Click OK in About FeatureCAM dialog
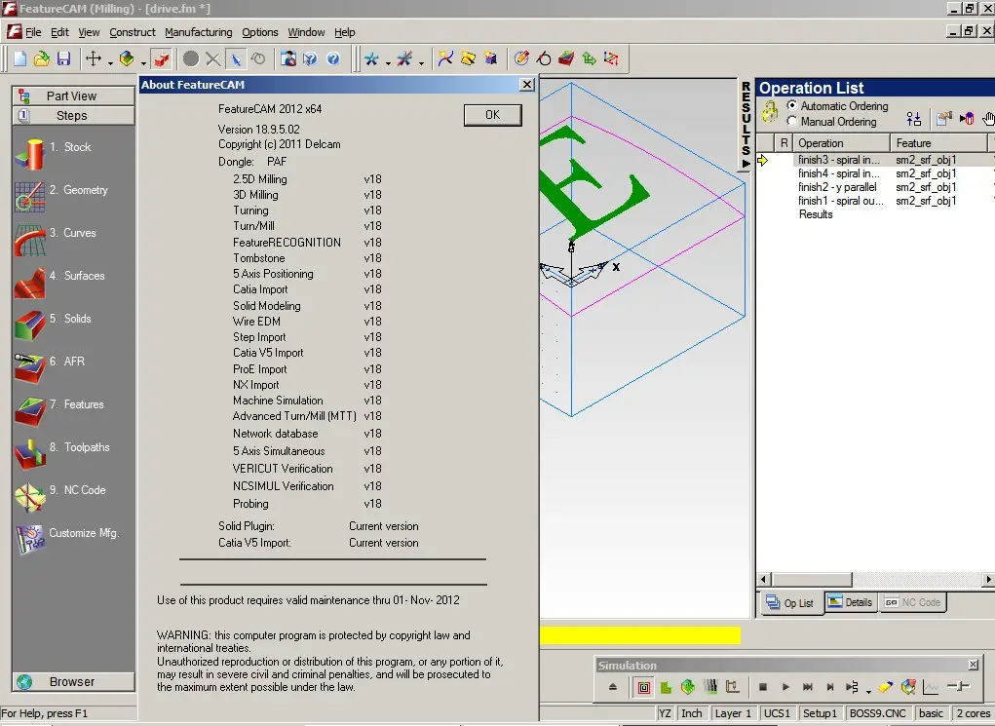Viewport: 995px width, 726px height. click(492, 115)
